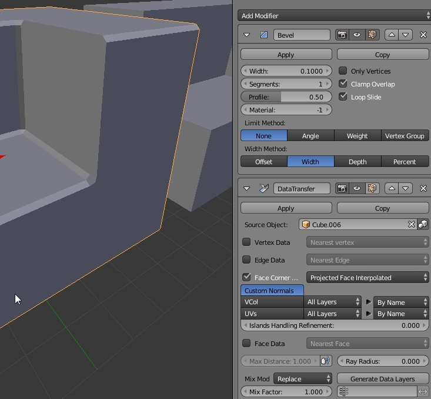This screenshot has width=431, height=399.
Task: Move Bevel modifier up in stack
Action: pos(392,35)
